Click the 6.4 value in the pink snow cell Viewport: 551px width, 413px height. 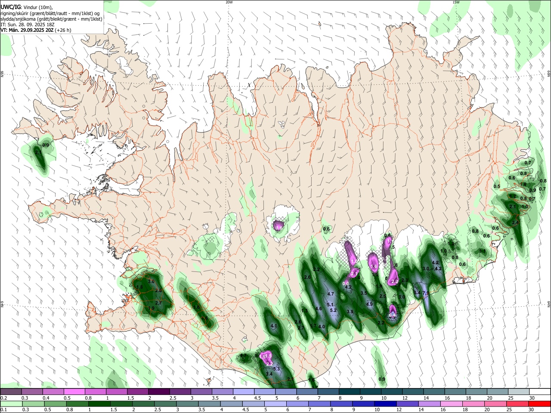click(392, 315)
